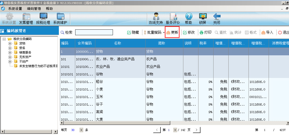Click the 隐藏 hide button
289x135 pixels.
point(133,32)
